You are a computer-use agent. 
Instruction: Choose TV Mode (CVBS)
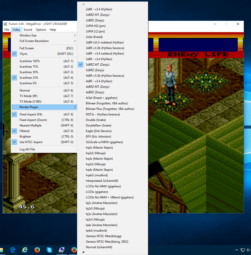[44, 102]
